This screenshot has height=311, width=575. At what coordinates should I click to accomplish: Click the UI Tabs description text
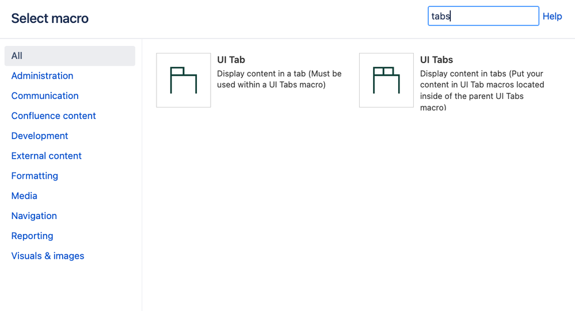[x=482, y=90]
